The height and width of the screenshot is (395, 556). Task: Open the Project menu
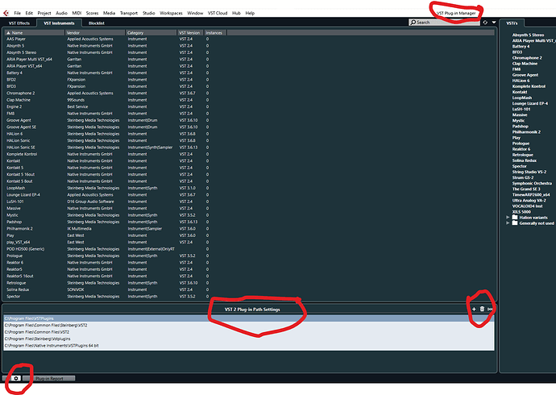tap(44, 13)
